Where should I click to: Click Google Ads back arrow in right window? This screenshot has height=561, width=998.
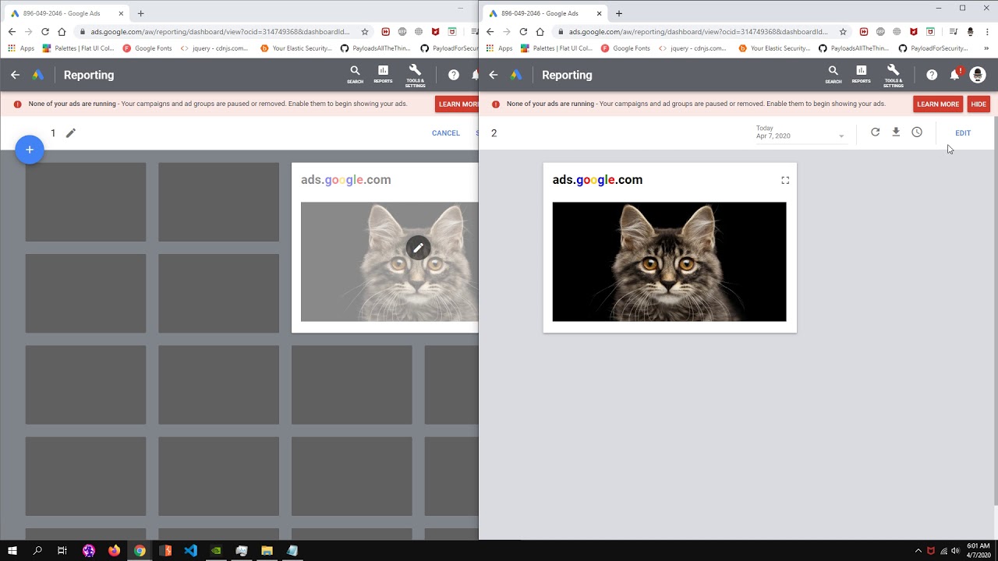493,75
